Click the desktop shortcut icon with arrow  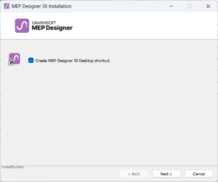click(15, 59)
